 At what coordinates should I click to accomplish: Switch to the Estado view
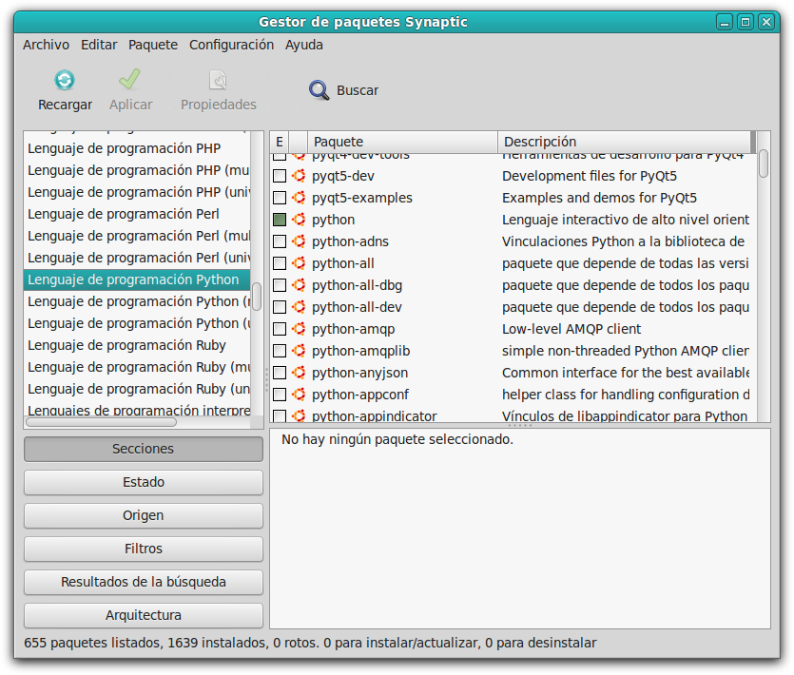click(x=143, y=482)
